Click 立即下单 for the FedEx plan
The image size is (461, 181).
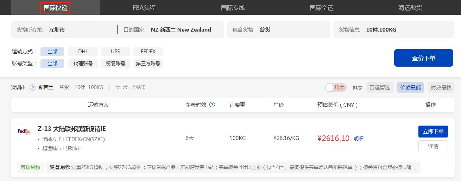433,132
